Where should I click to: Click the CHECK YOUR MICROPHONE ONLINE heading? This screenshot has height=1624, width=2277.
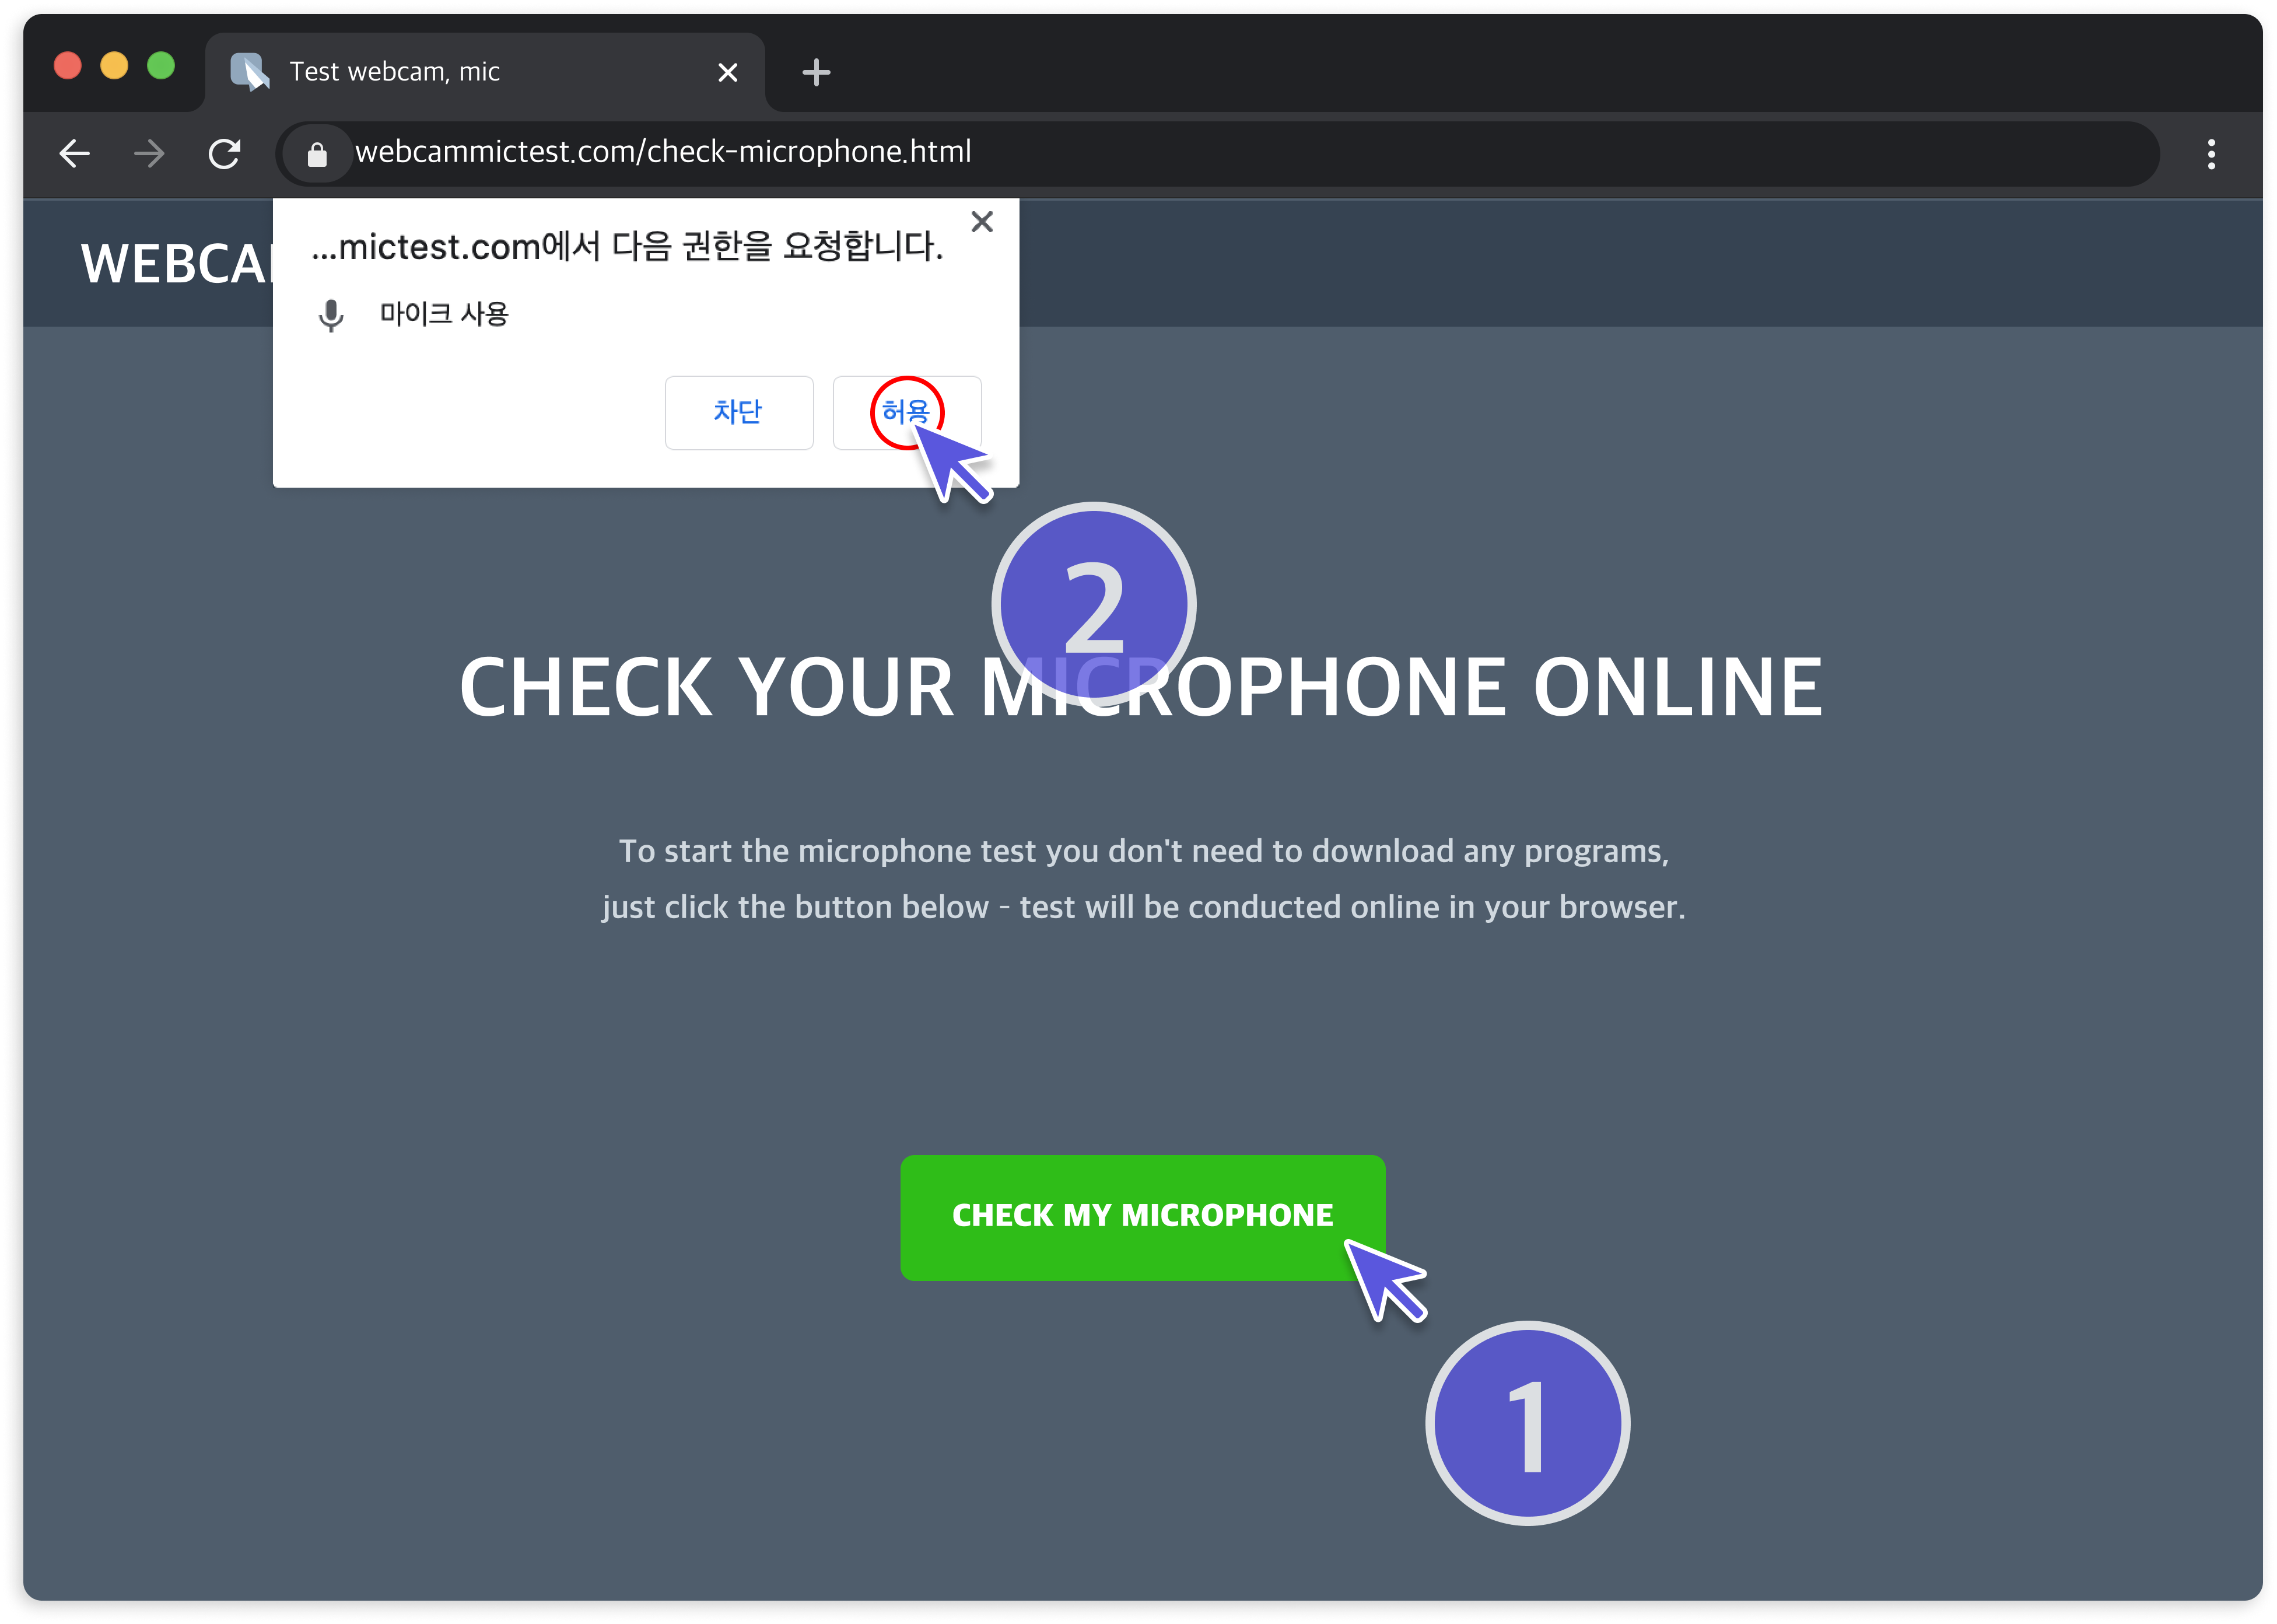[x=1140, y=687]
